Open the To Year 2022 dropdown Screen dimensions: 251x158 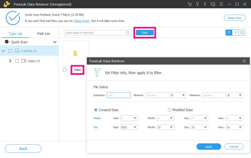tap(129, 127)
